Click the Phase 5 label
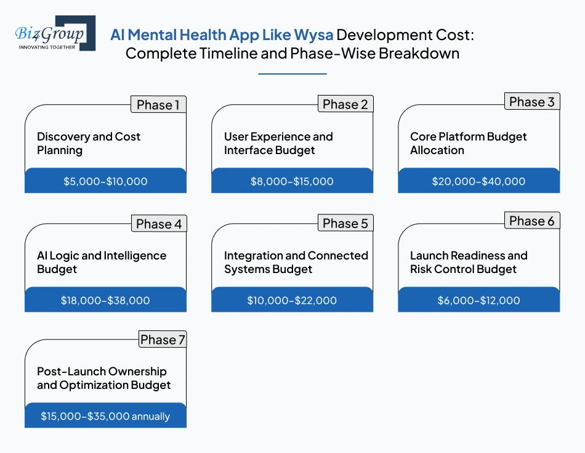The height and width of the screenshot is (453, 585). pos(345,223)
